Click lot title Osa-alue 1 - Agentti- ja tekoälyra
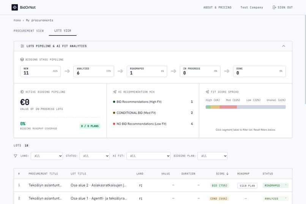Image resolution: width=306 pixels, height=204 pixels. click(99, 198)
